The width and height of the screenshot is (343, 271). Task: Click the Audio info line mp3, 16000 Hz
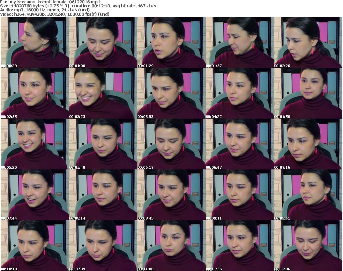click(x=45, y=10)
